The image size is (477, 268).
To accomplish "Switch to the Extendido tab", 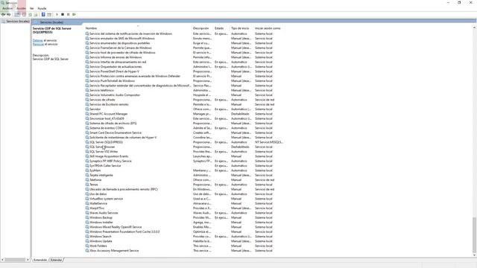I will [40, 260].
